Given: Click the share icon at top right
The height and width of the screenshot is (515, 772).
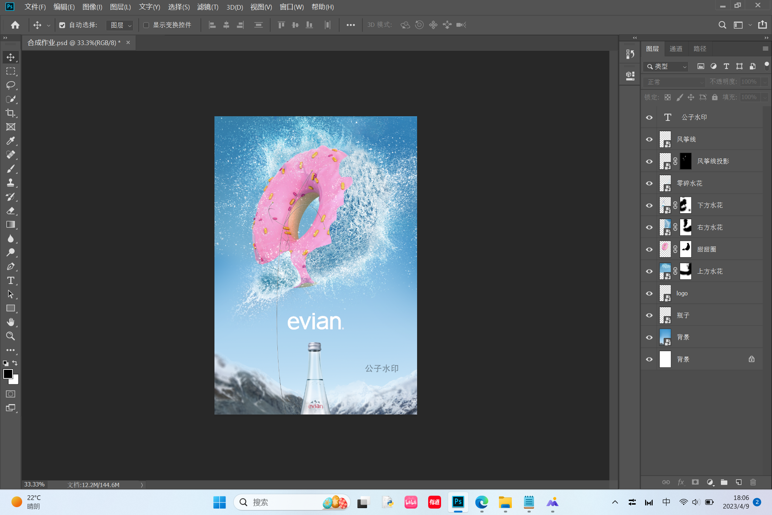Looking at the screenshot, I should 762,25.
